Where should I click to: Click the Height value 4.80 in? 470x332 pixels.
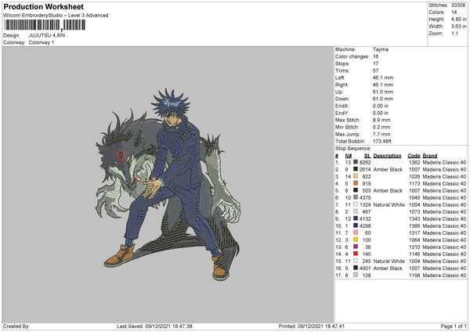pyautogui.click(x=458, y=19)
